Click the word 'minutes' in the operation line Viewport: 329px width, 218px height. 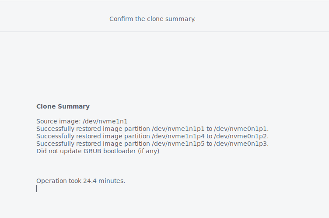point(111,181)
